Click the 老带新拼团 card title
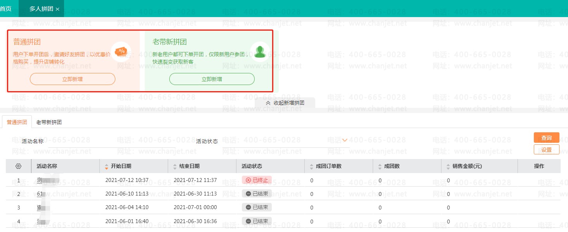This screenshot has width=568, height=232. coord(170,42)
